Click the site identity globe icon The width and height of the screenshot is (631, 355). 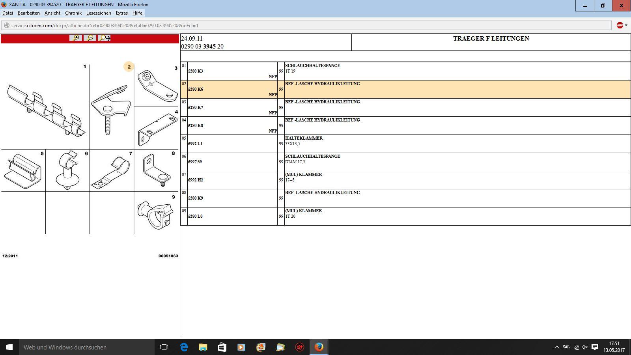click(x=6, y=25)
